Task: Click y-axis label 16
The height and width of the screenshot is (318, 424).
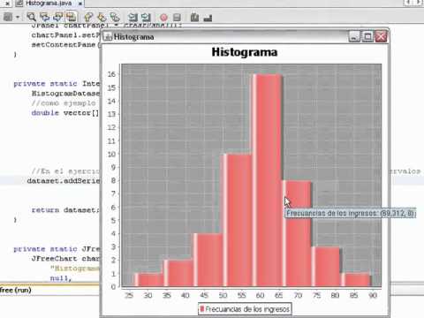Action: coord(111,74)
